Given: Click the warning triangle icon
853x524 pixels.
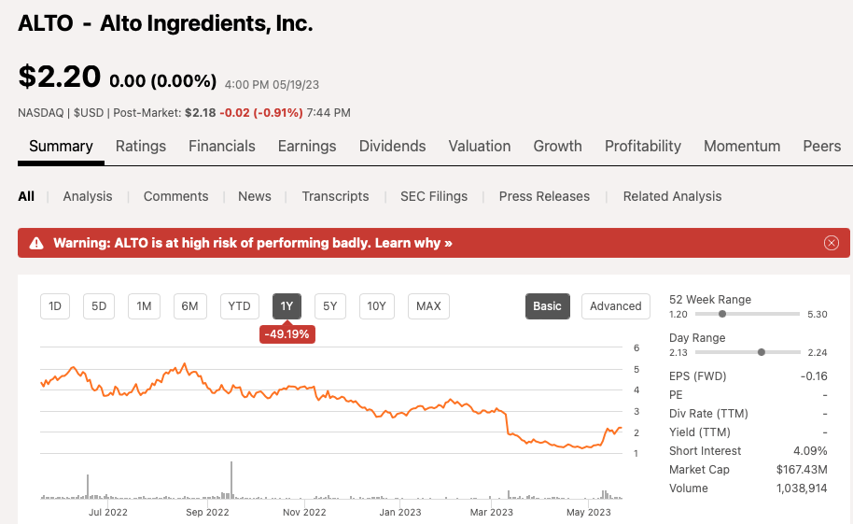Looking at the screenshot, I should coord(36,243).
